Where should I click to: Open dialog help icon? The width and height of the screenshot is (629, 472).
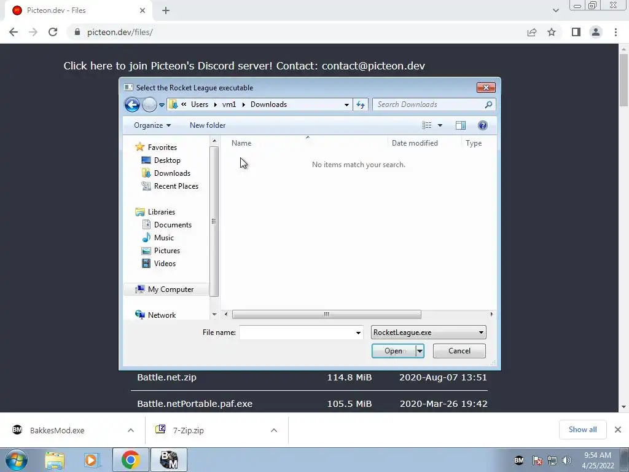tap(483, 125)
